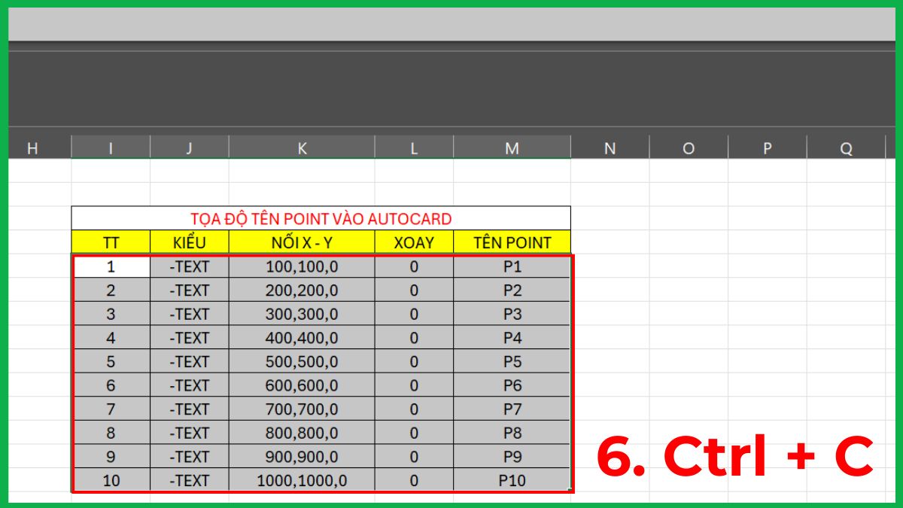Select column header K
The width and height of the screenshot is (903, 508).
point(303,148)
